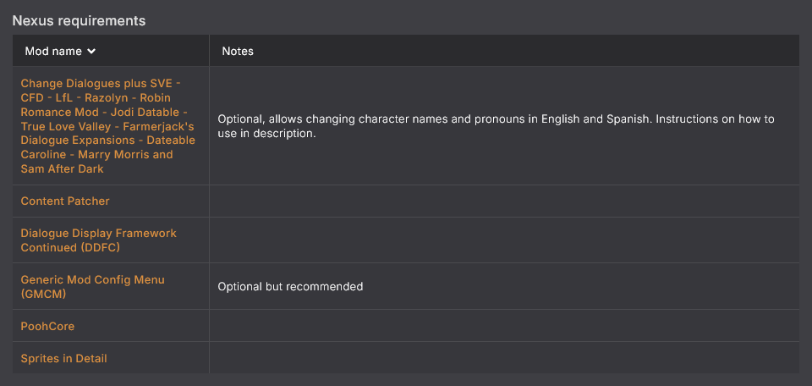
Task: Click the '(GMCM)' text in the mod list
Action: [43, 295]
